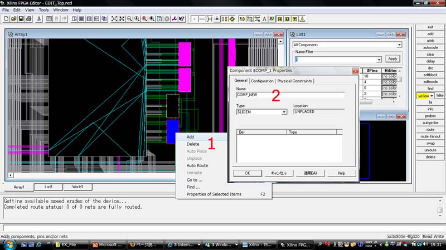Click the text 'A' toolbar icon
446x250 pixels.
[264, 19]
